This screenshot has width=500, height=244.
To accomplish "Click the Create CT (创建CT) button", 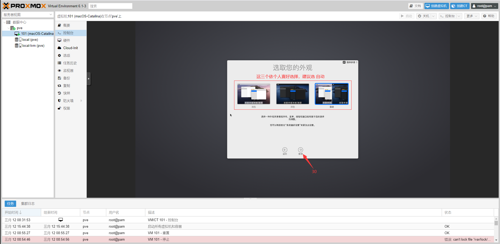I will tap(460, 6).
